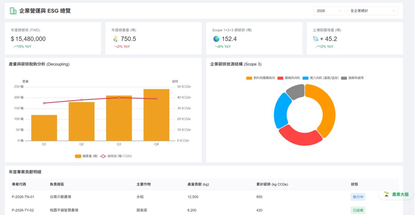Screen dimensions: 415x215
Task: Click the globe icon beside 152.4
Action: pyautogui.click(x=216, y=39)
